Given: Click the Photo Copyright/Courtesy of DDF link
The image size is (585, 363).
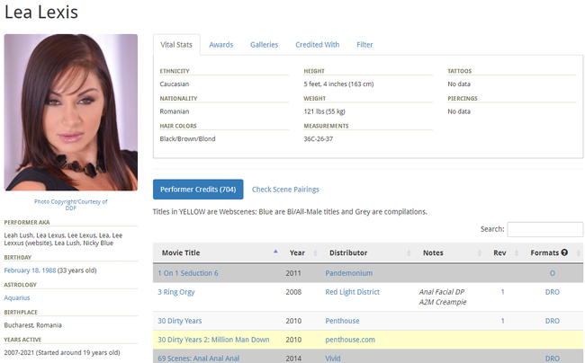Looking at the screenshot, I should [x=71, y=205].
